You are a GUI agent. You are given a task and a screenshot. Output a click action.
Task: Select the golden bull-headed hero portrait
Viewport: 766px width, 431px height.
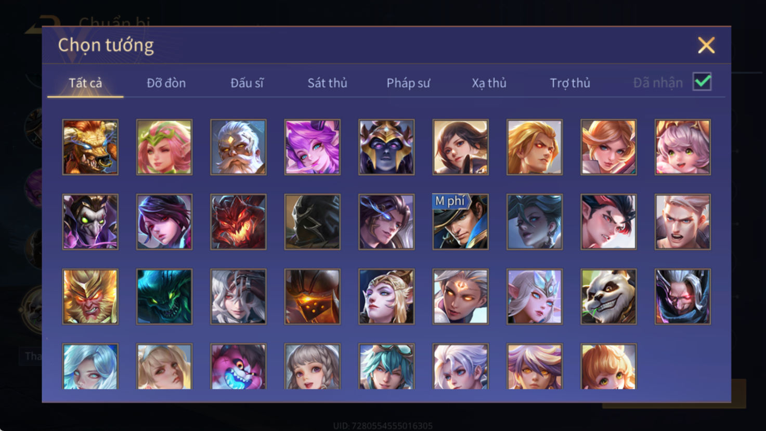click(x=90, y=147)
